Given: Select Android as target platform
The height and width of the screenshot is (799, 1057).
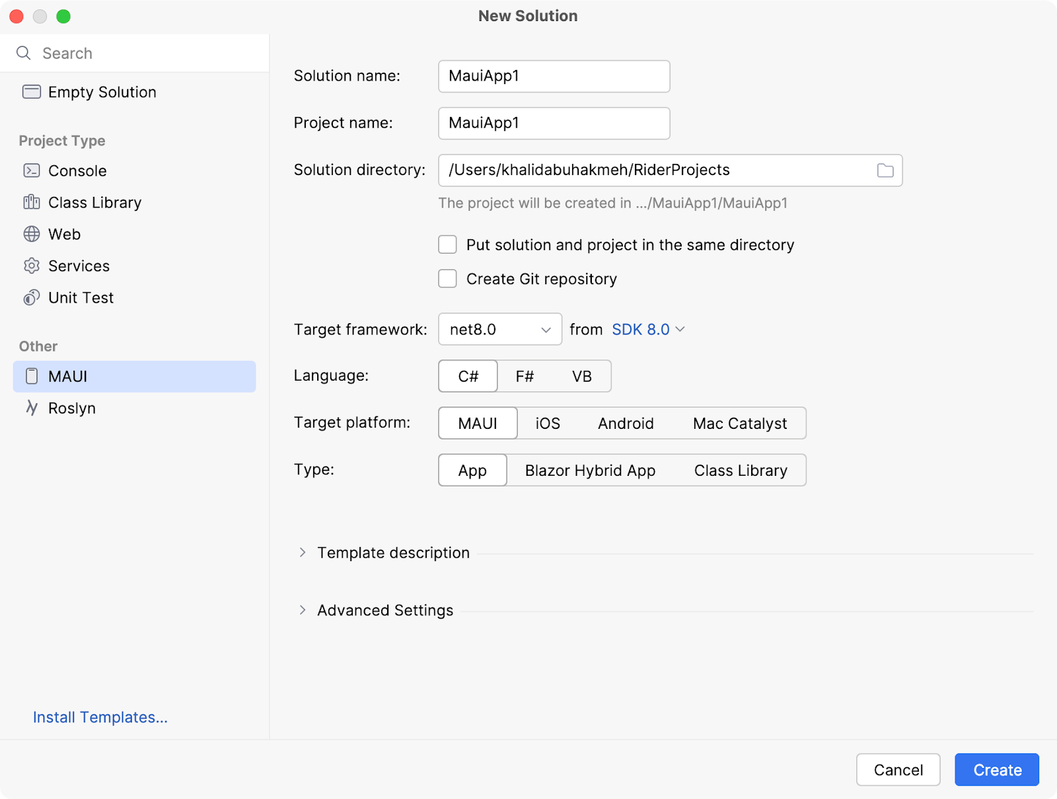Looking at the screenshot, I should point(625,423).
